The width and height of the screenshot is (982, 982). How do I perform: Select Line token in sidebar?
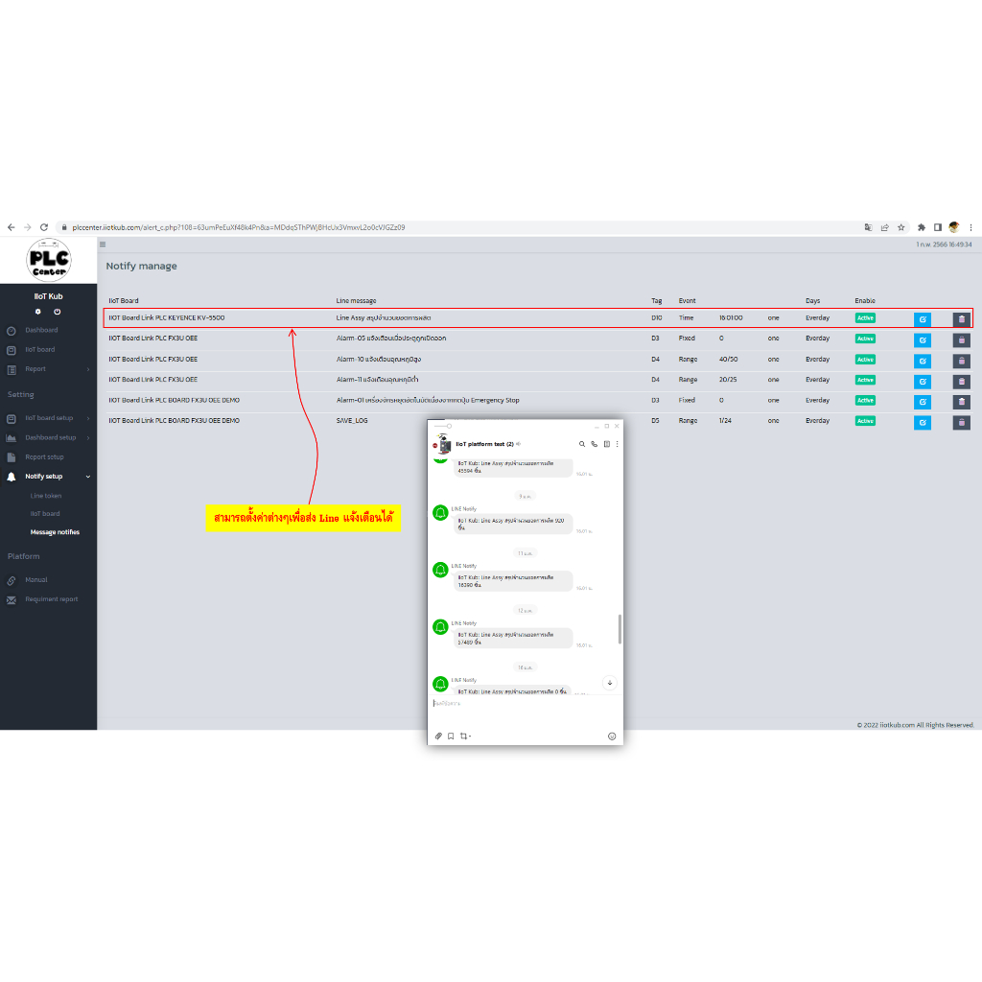45,496
